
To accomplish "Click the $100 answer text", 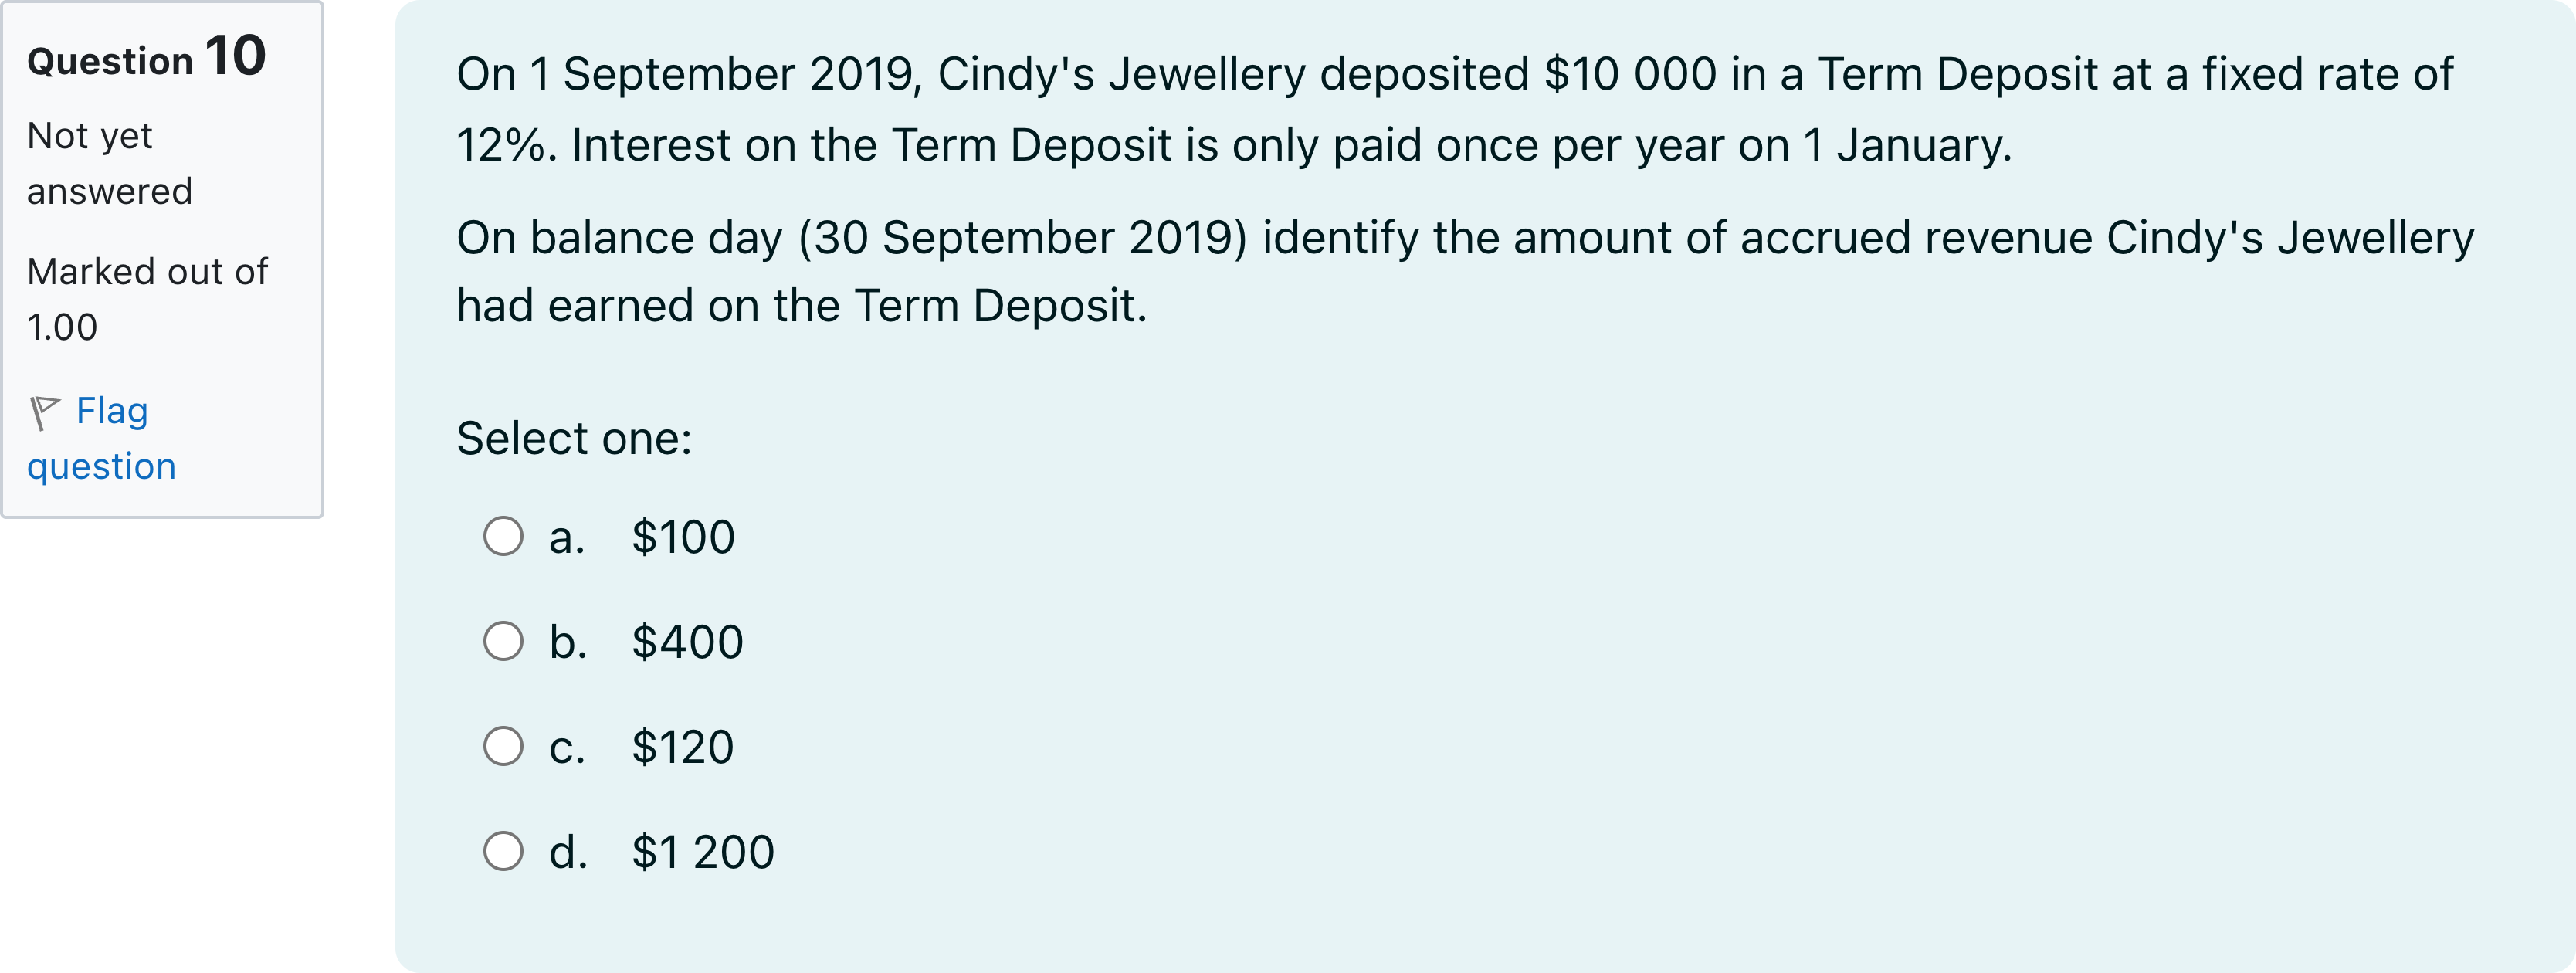I will [683, 537].
